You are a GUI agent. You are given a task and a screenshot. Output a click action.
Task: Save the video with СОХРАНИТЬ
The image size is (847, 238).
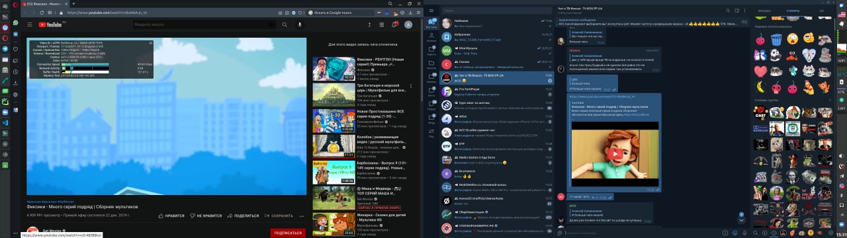[279, 216]
